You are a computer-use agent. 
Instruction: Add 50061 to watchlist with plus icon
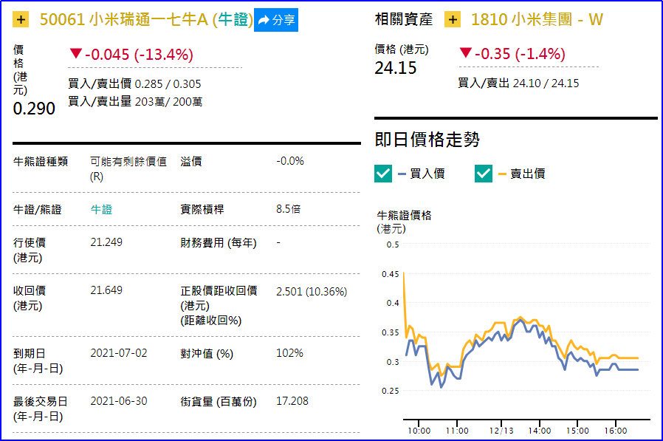[21, 19]
